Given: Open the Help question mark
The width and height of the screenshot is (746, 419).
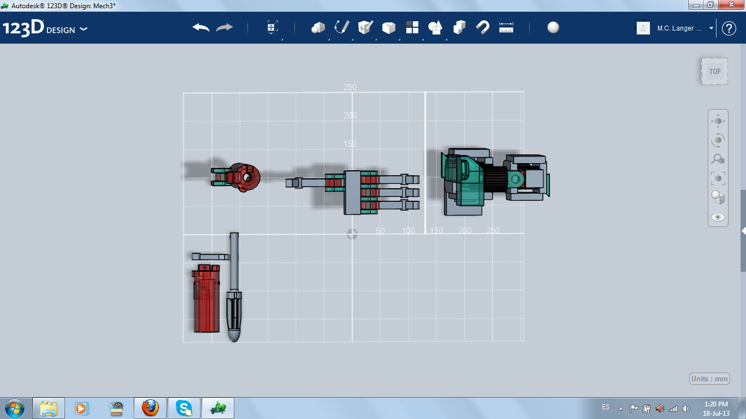Looking at the screenshot, I should 729,28.
